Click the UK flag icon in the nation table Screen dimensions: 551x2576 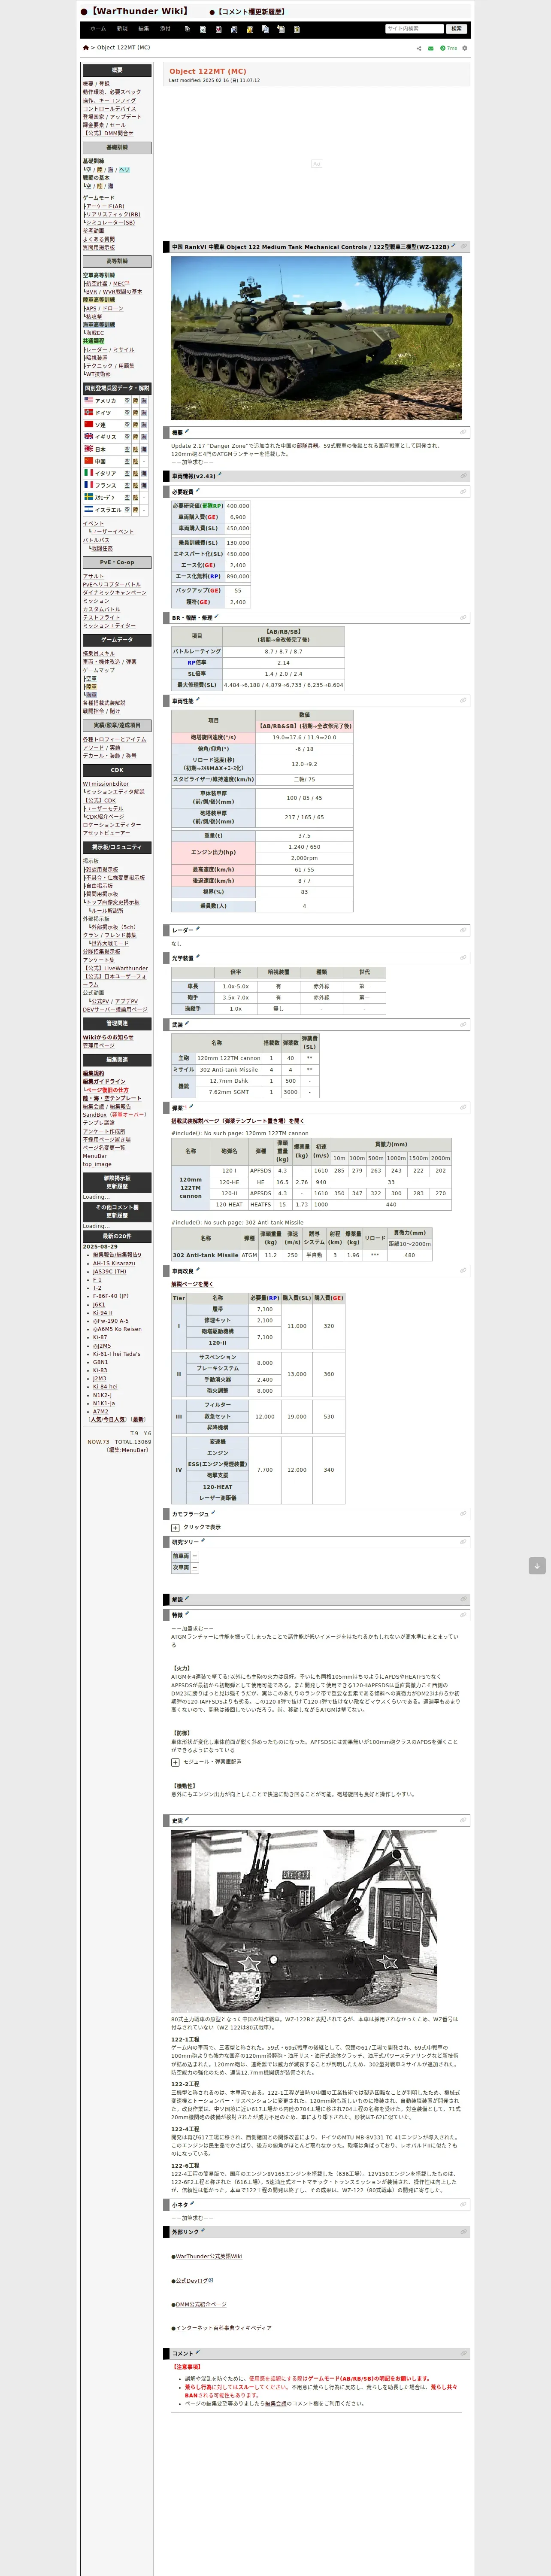coord(89,436)
